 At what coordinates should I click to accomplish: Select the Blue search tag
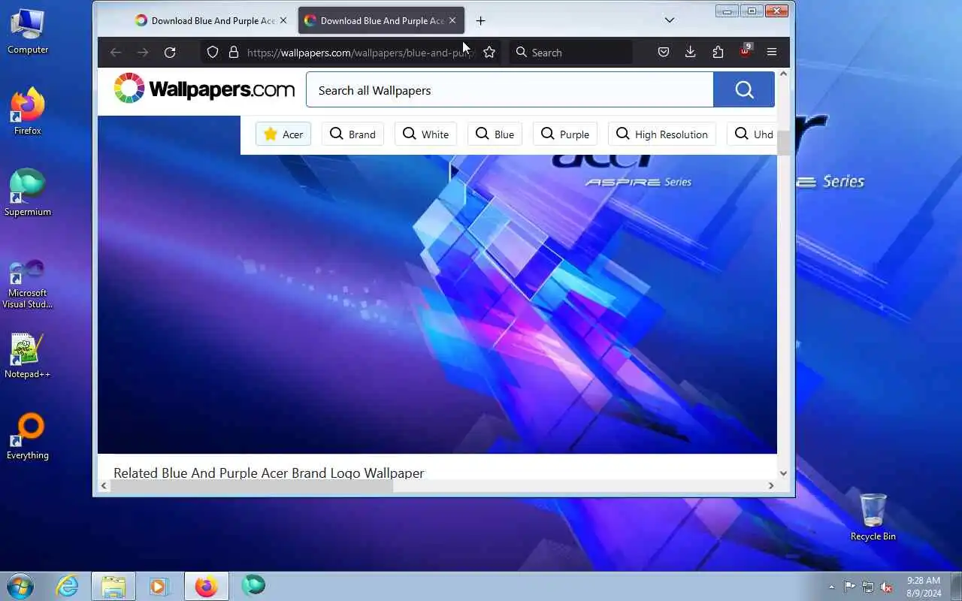pyautogui.click(x=495, y=134)
